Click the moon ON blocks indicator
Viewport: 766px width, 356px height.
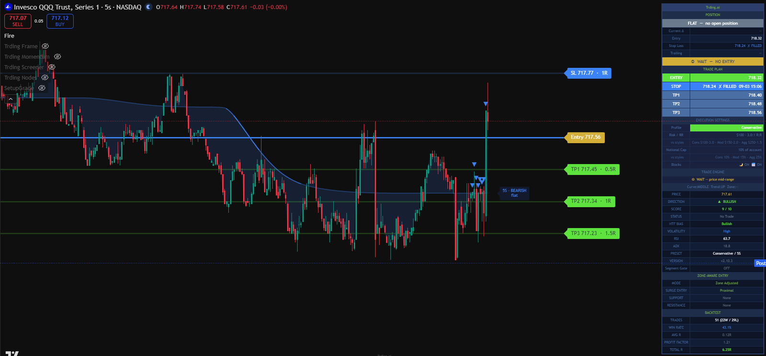point(744,165)
